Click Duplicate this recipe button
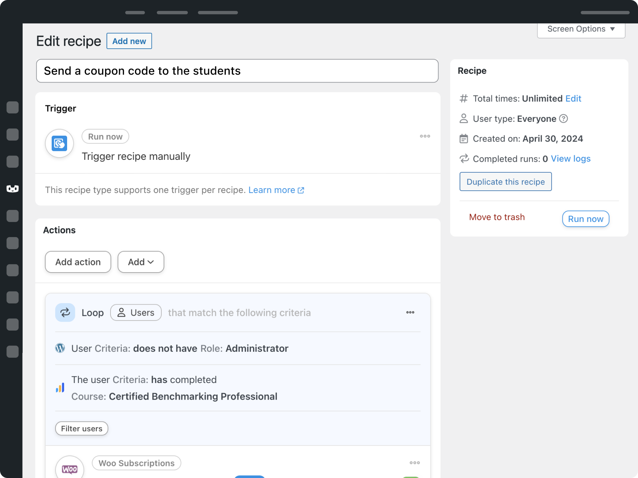Image resolution: width=638 pixels, height=478 pixels. (505, 182)
